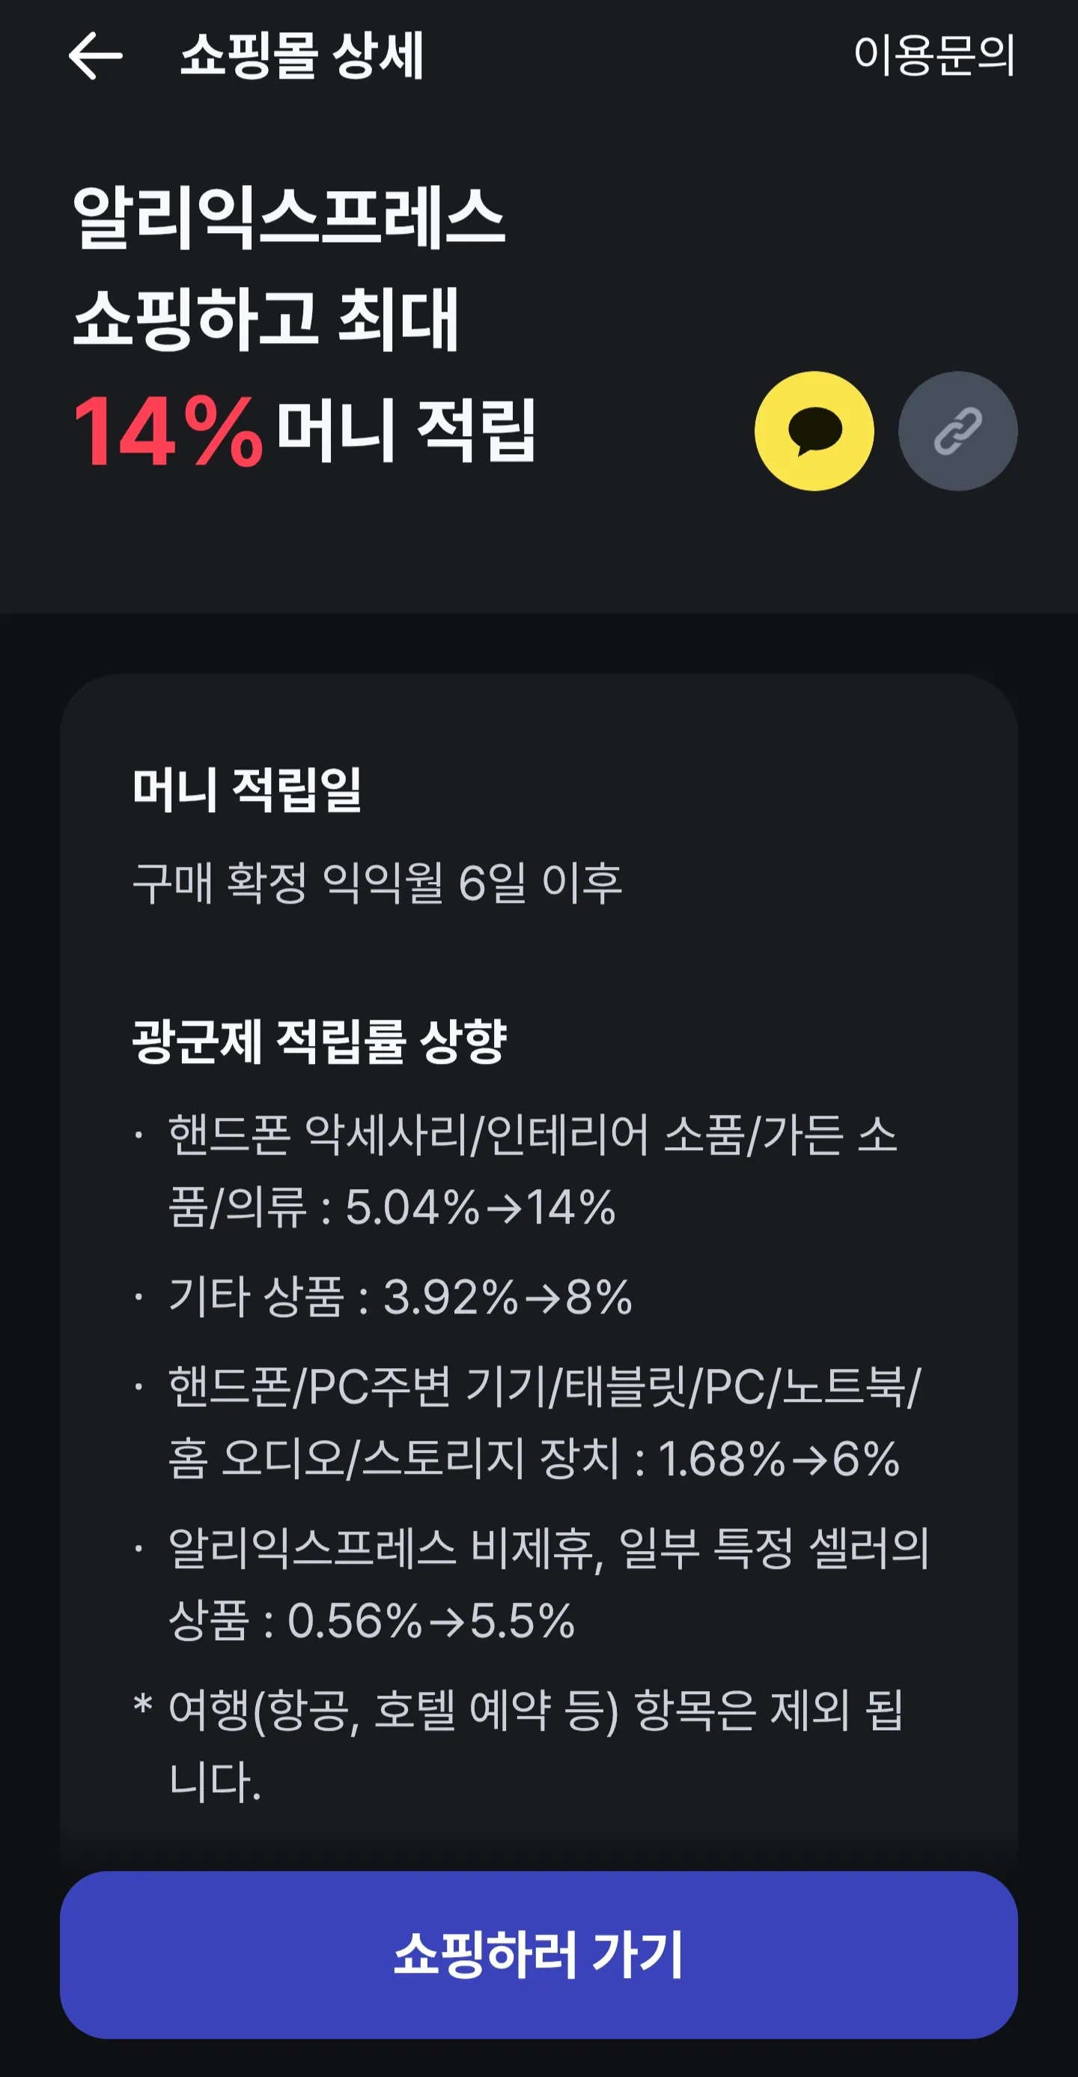Copy the promotion link with the chain icon
This screenshot has width=1078, height=2077.
point(960,432)
